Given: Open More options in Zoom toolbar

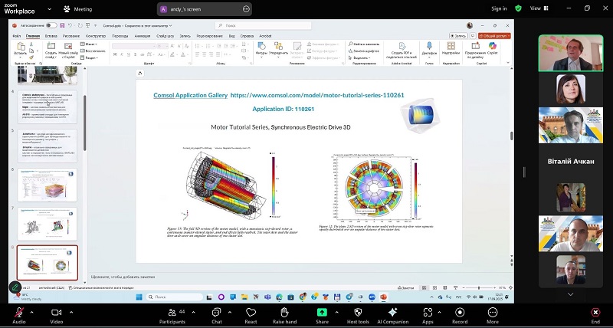Looking at the screenshot, I should 493,315.
